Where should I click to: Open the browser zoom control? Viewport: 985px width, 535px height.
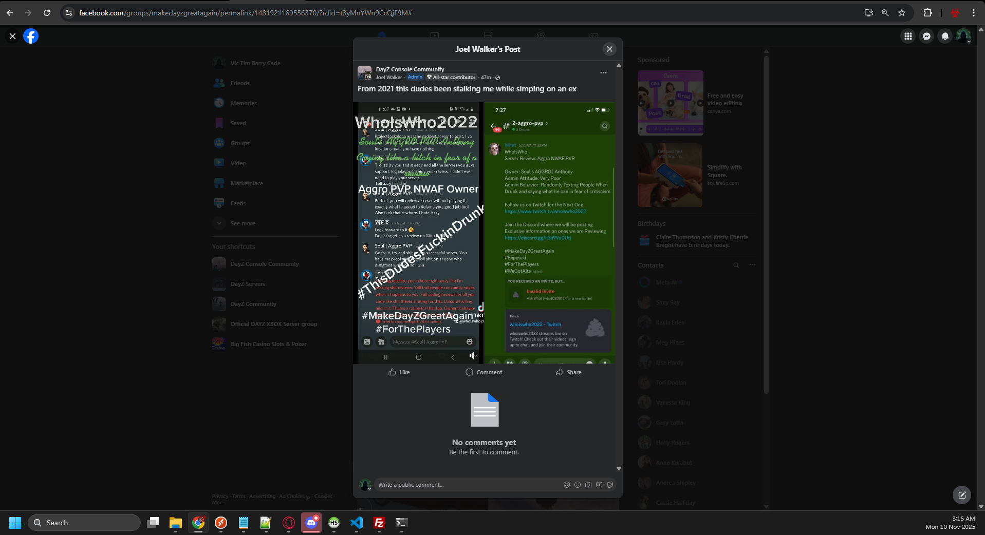pos(885,13)
